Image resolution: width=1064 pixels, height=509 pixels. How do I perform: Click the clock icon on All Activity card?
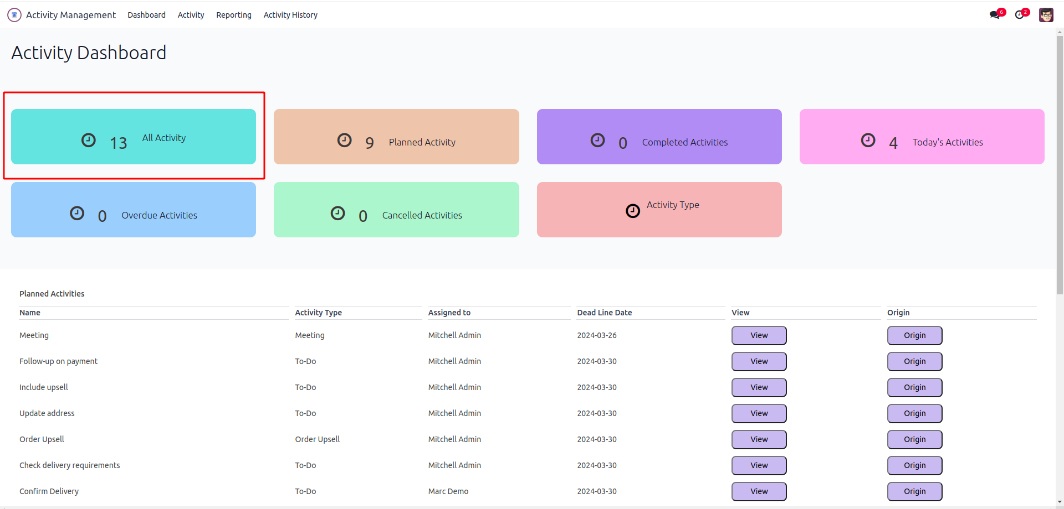pos(89,141)
